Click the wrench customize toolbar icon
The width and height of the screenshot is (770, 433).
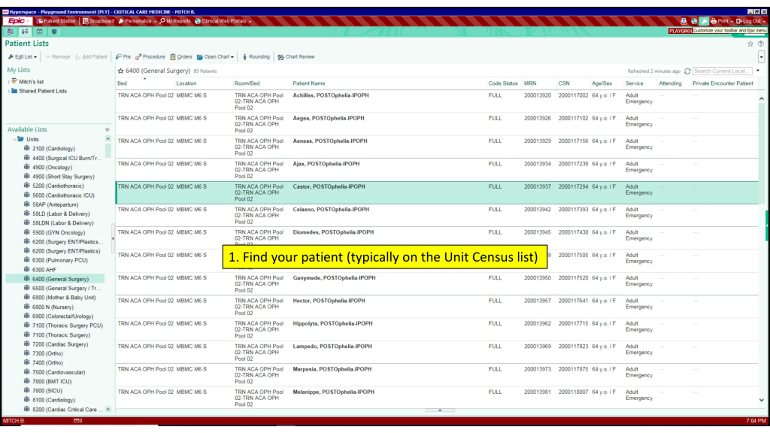[x=704, y=21]
